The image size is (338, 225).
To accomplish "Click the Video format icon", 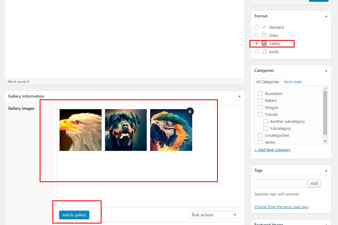I will 264,35.
